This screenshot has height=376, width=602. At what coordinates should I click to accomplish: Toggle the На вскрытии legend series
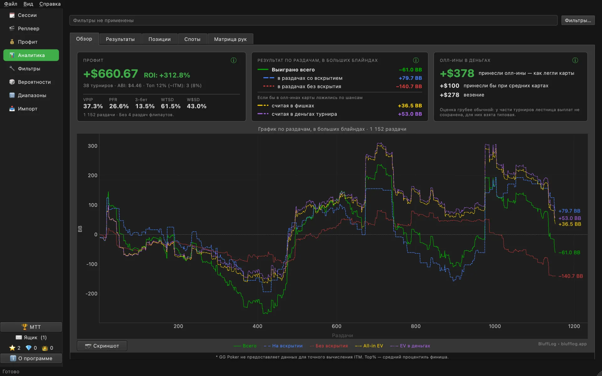point(283,346)
